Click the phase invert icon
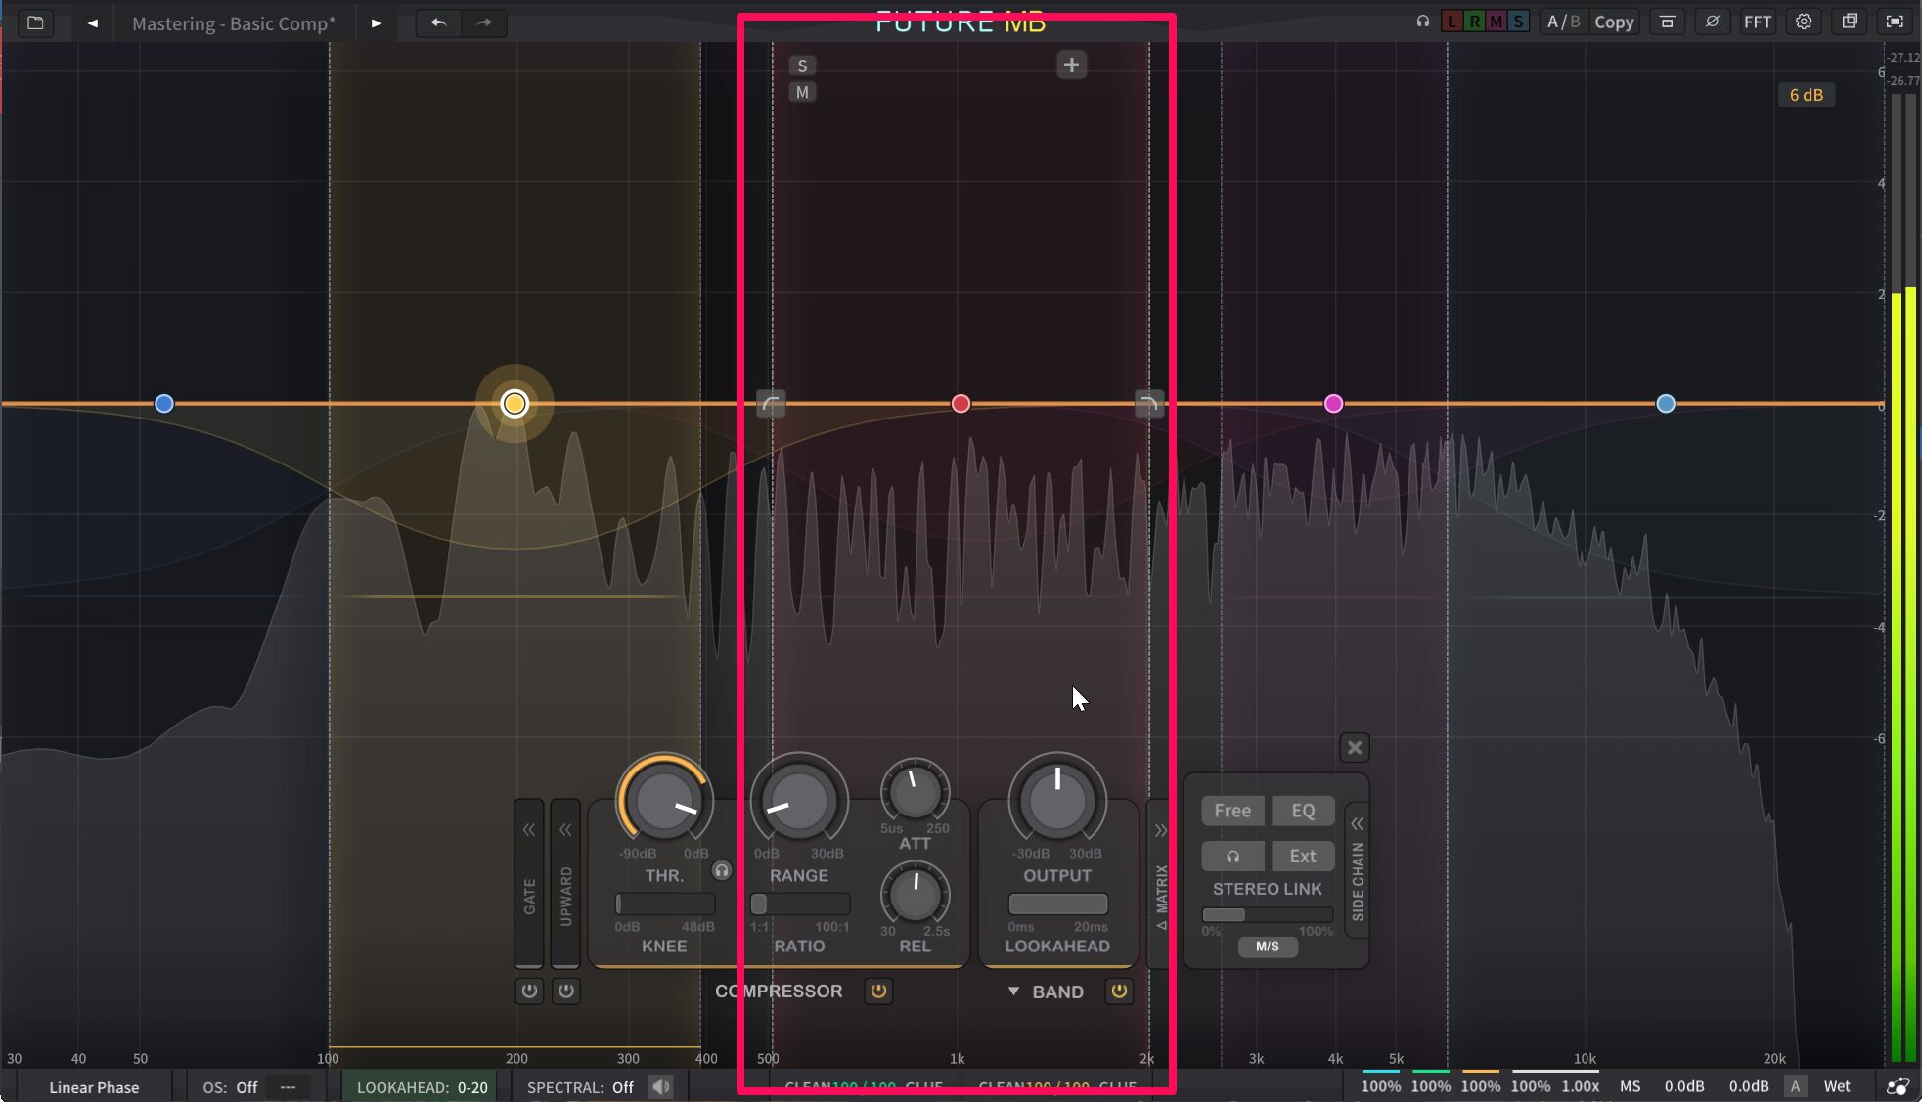The image size is (1922, 1102). click(1712, 22)
